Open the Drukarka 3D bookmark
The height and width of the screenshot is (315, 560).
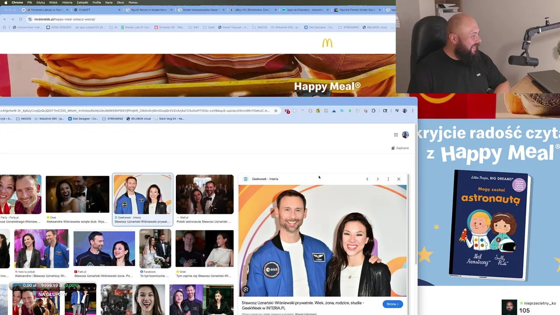(x=168, y=27)
